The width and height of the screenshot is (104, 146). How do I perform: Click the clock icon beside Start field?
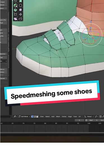pos(86,120)
